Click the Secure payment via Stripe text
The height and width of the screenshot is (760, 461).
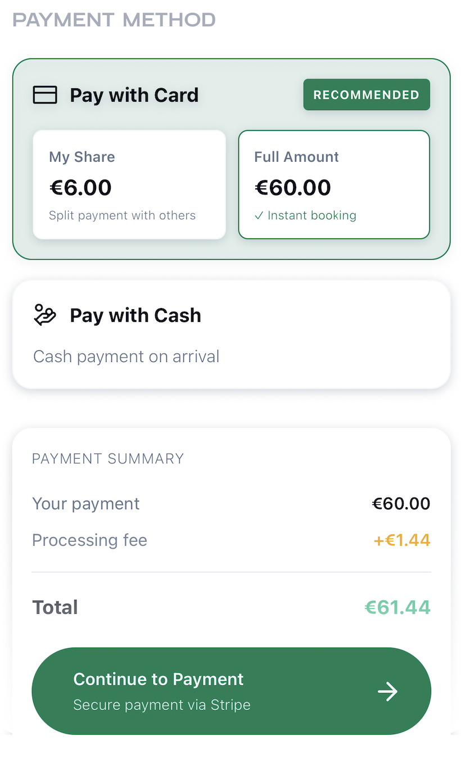(x=162, y=705)
